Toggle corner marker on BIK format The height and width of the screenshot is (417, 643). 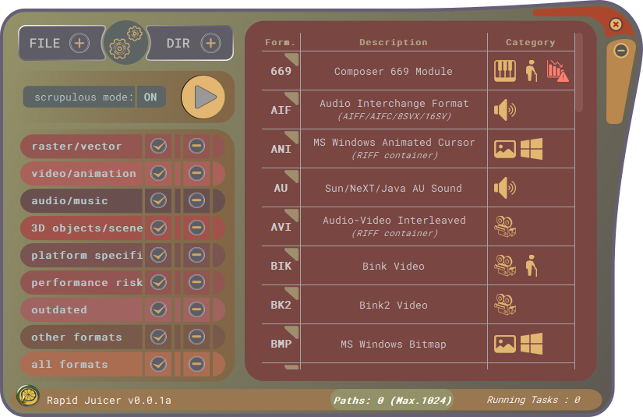pyautogui.click(x=293, y=253)
